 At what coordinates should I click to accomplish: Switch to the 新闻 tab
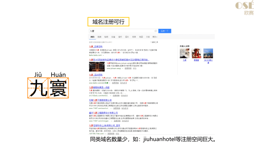coord(99,37)
